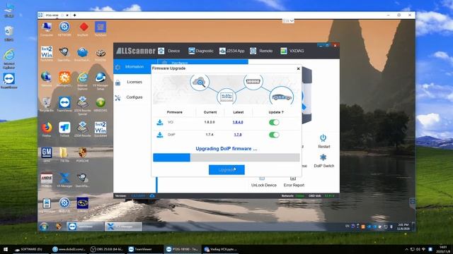Open the DoIP latest version 1.7.8 link
Image resolution: width=453 pixels, height=254 pixels.
238,135
